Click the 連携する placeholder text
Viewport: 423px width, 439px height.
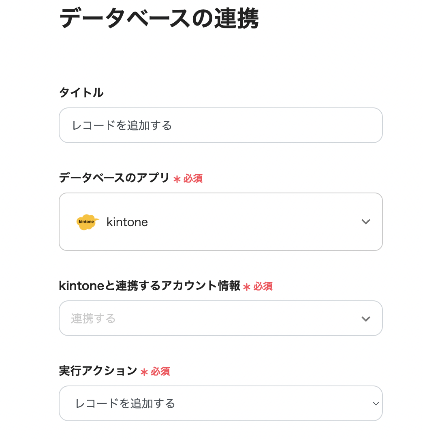click(94, 319)
